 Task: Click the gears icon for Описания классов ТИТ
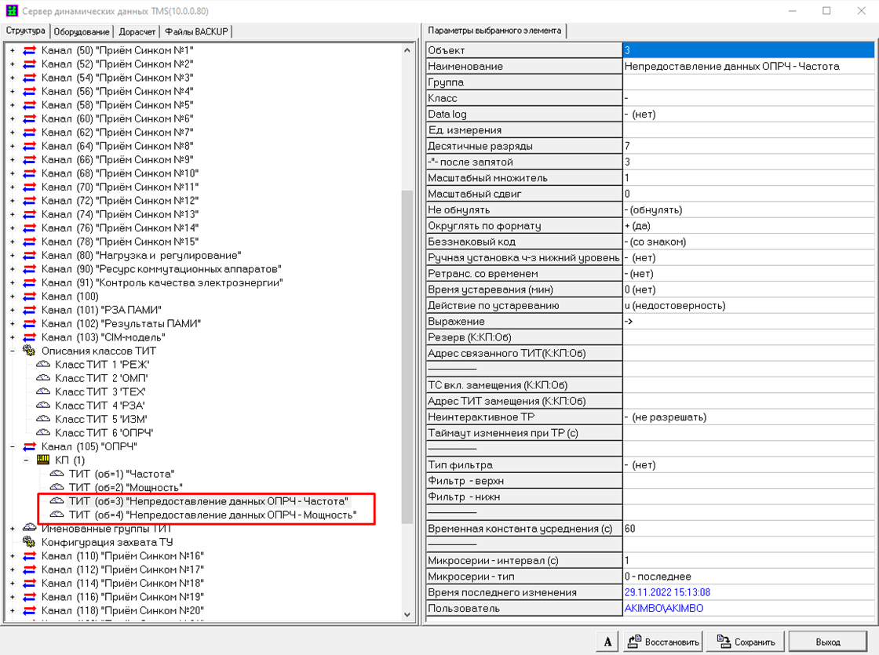tap(30, 351)
